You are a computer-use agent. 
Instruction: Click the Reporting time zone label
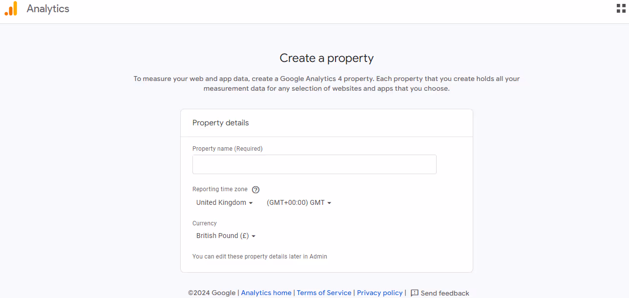click(220, 189)
